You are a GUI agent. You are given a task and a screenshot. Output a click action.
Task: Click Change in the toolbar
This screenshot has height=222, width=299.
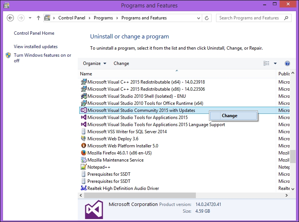click(x=121, y=63)
